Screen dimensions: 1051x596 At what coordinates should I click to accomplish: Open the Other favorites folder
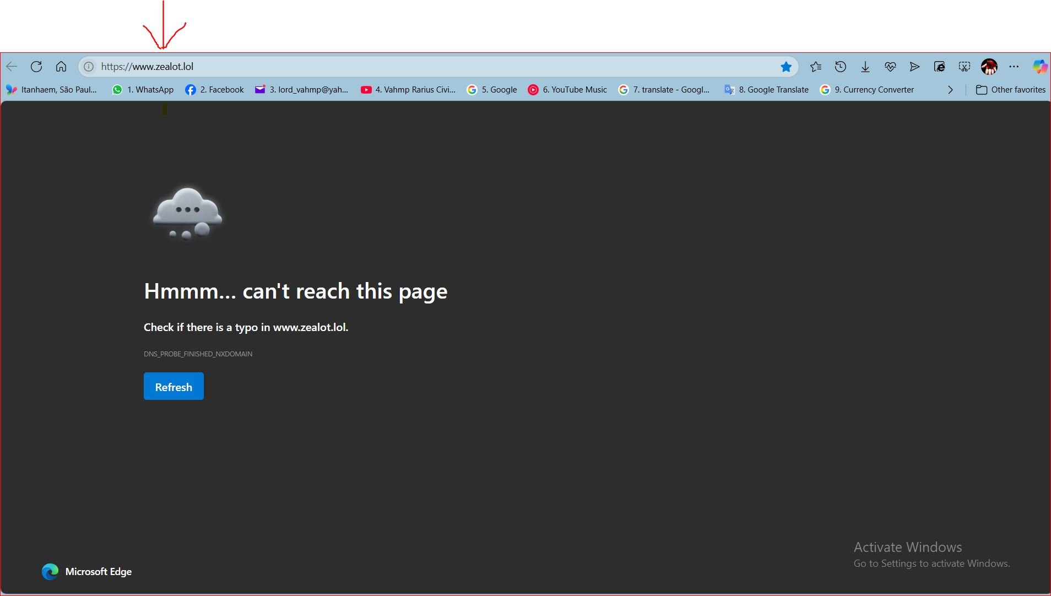(1011, 90)
